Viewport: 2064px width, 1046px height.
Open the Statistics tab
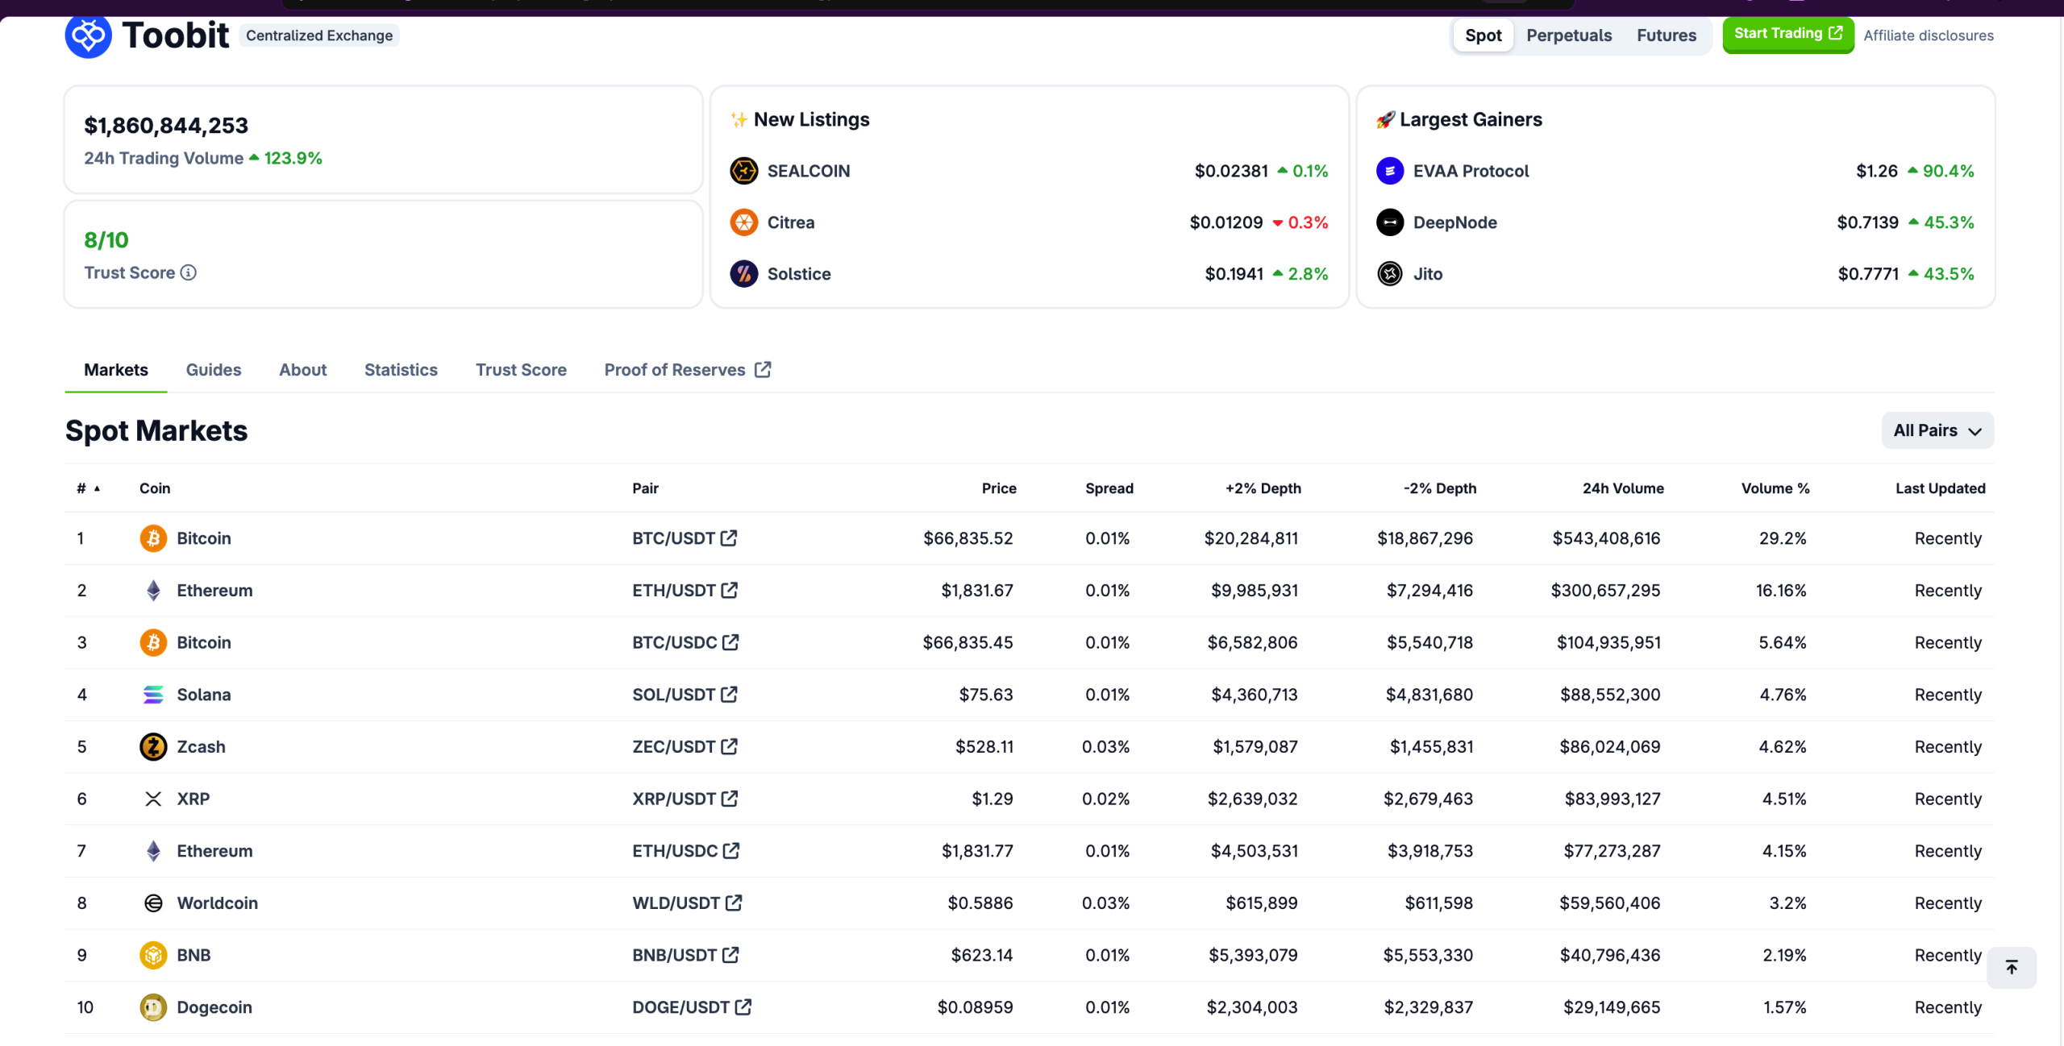coord(401,370)
